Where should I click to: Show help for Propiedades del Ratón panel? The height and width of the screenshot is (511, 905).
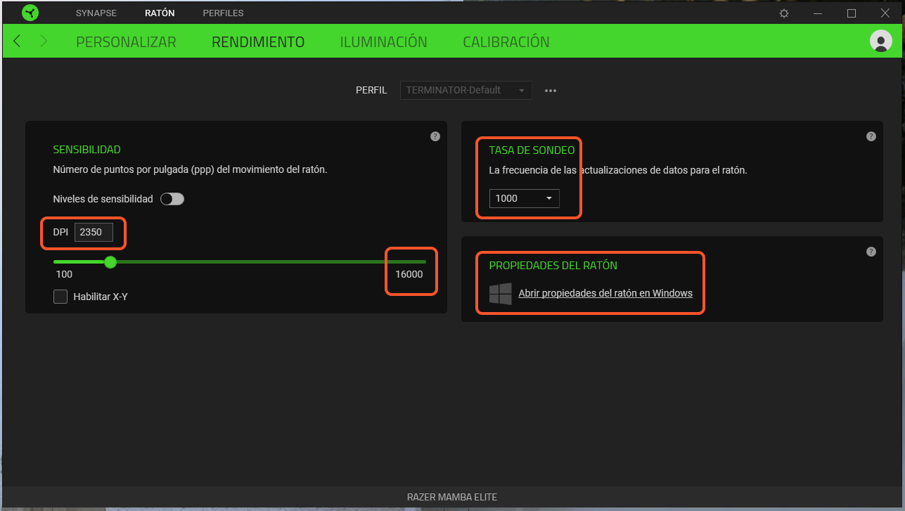click(x=871, y=252)
